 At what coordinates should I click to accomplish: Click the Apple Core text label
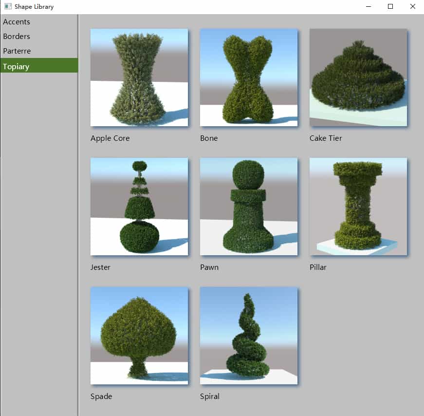click(110, 138)
